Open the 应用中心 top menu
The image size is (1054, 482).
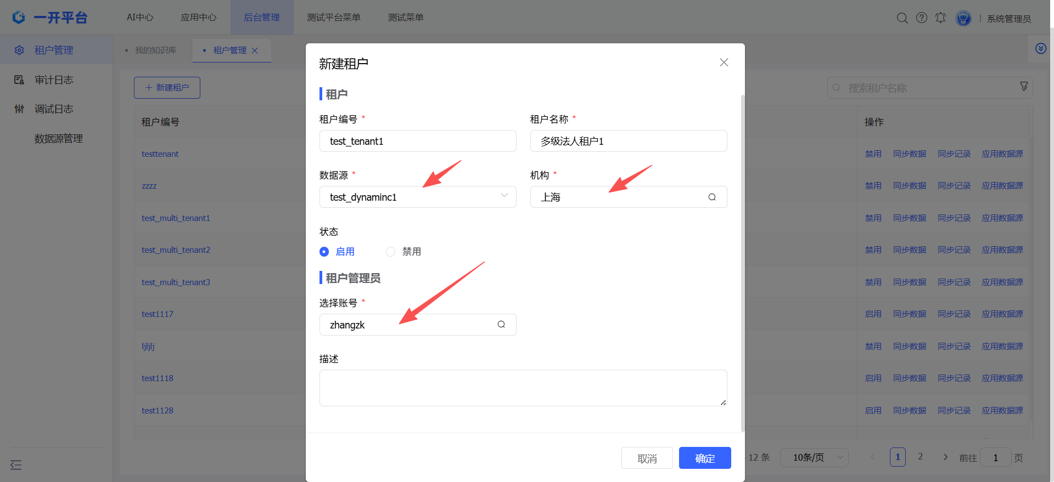coord(199,18)
